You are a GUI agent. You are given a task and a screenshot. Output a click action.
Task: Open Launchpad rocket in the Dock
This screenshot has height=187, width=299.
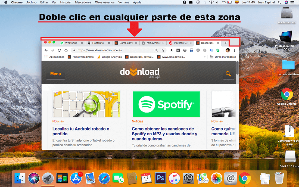tap(48, 178)
